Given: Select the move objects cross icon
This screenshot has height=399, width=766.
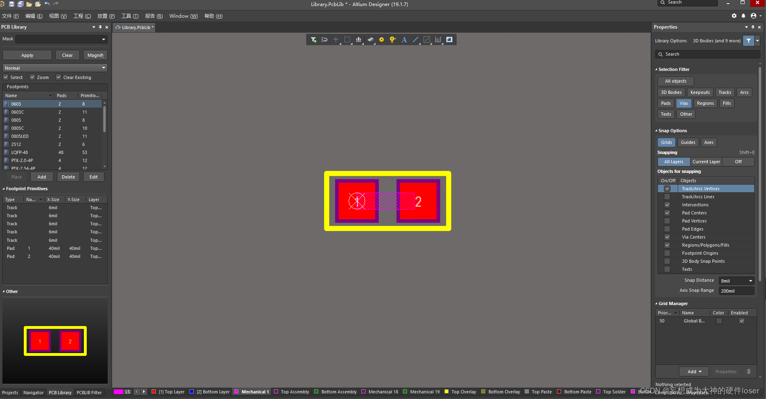Looking at the screenshot, I should tap(336, 39).
